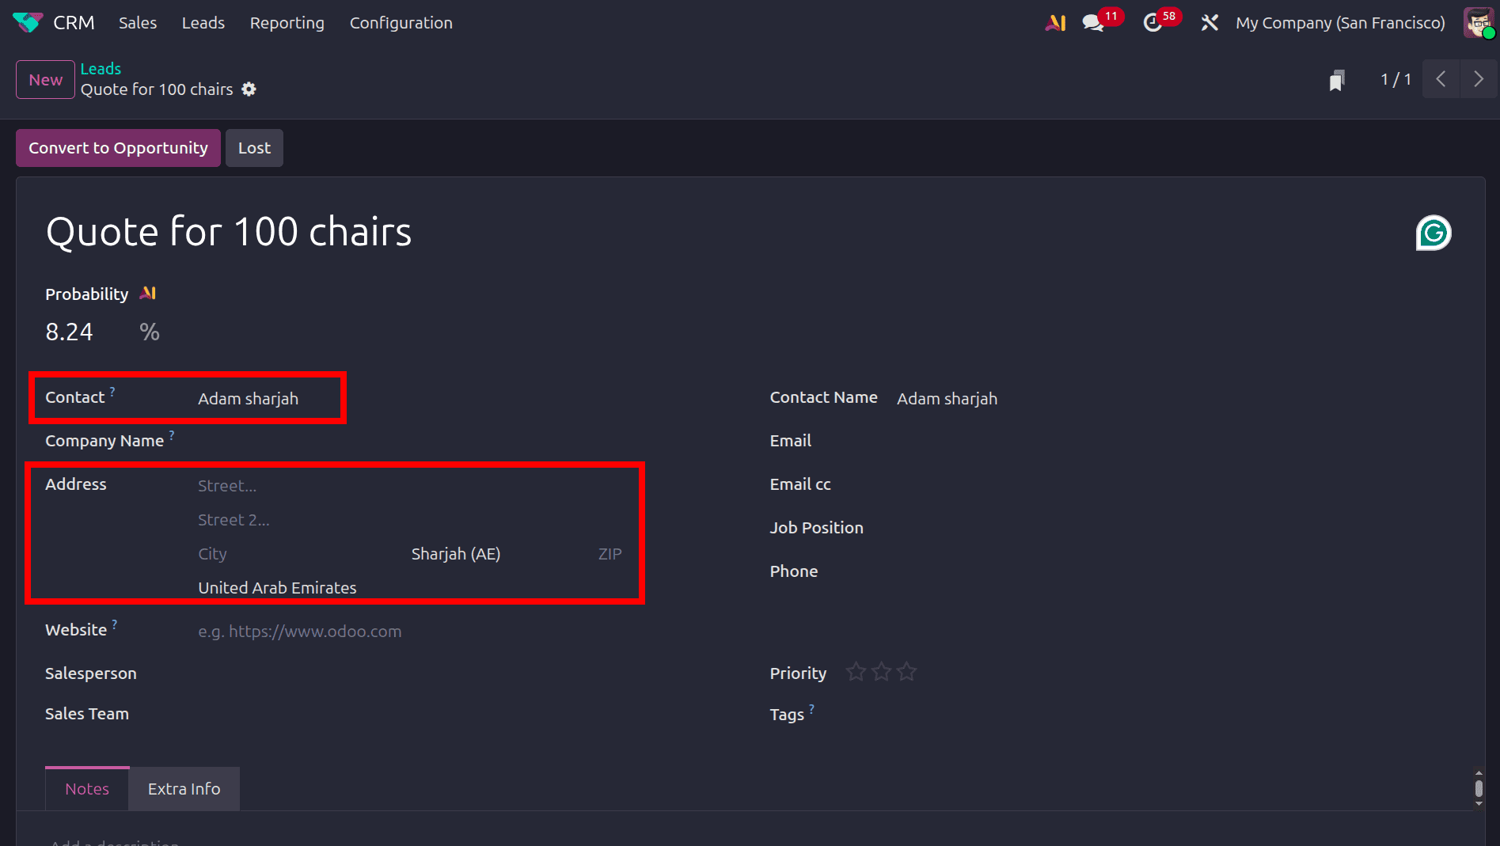Image resolution: width=1500 pixels, height=846 pixels.
Task: Click the Grammarly icon in the form
Action: tap(1434, 233)
